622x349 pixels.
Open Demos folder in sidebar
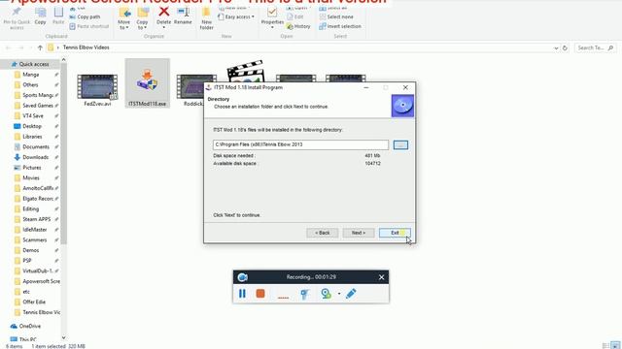coord(30,250)
